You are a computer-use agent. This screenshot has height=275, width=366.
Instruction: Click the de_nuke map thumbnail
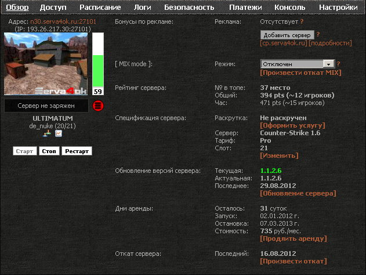click(x=46, y=64)
